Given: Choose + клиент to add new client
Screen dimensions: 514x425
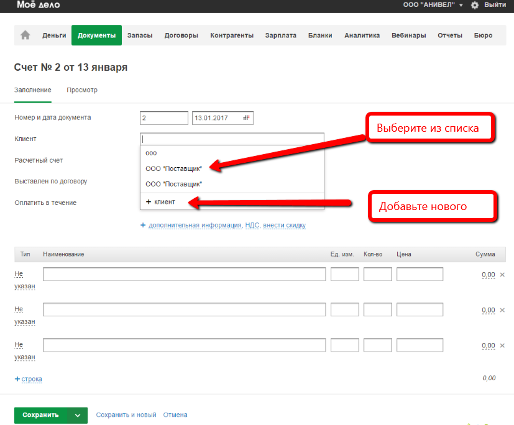Looking at the screenshot, I should [x=160, y=202].
